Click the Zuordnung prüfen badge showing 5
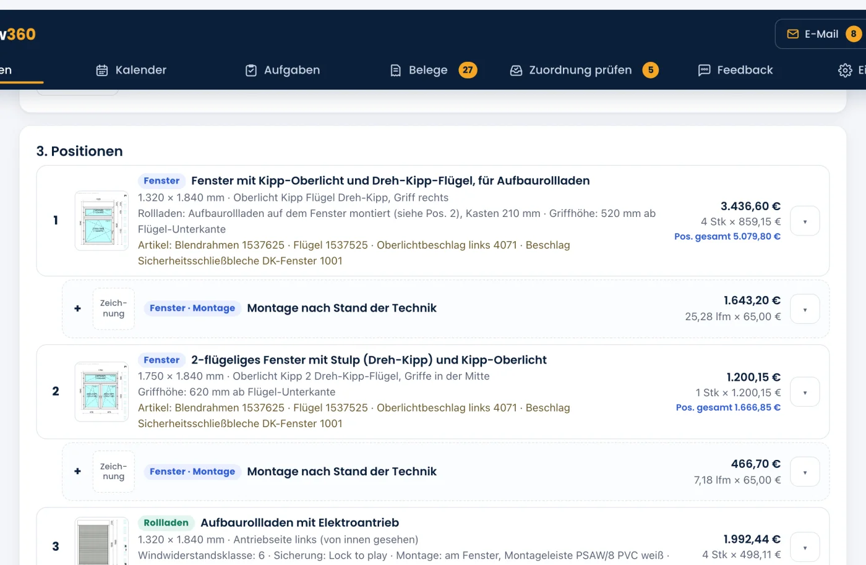This screenshot has height=565, width=866. [651, 70]
